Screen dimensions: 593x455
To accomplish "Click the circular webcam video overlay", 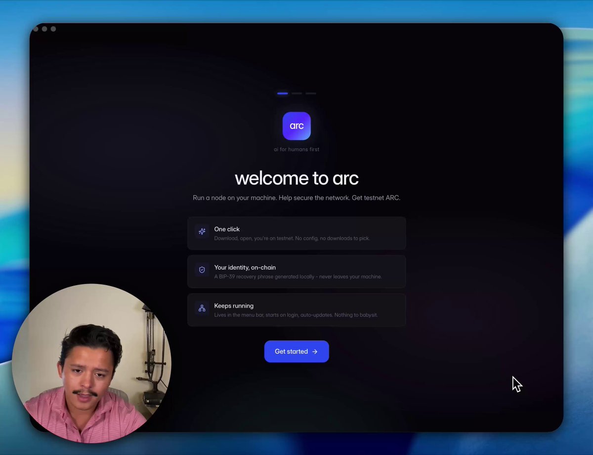I will 91,363.
